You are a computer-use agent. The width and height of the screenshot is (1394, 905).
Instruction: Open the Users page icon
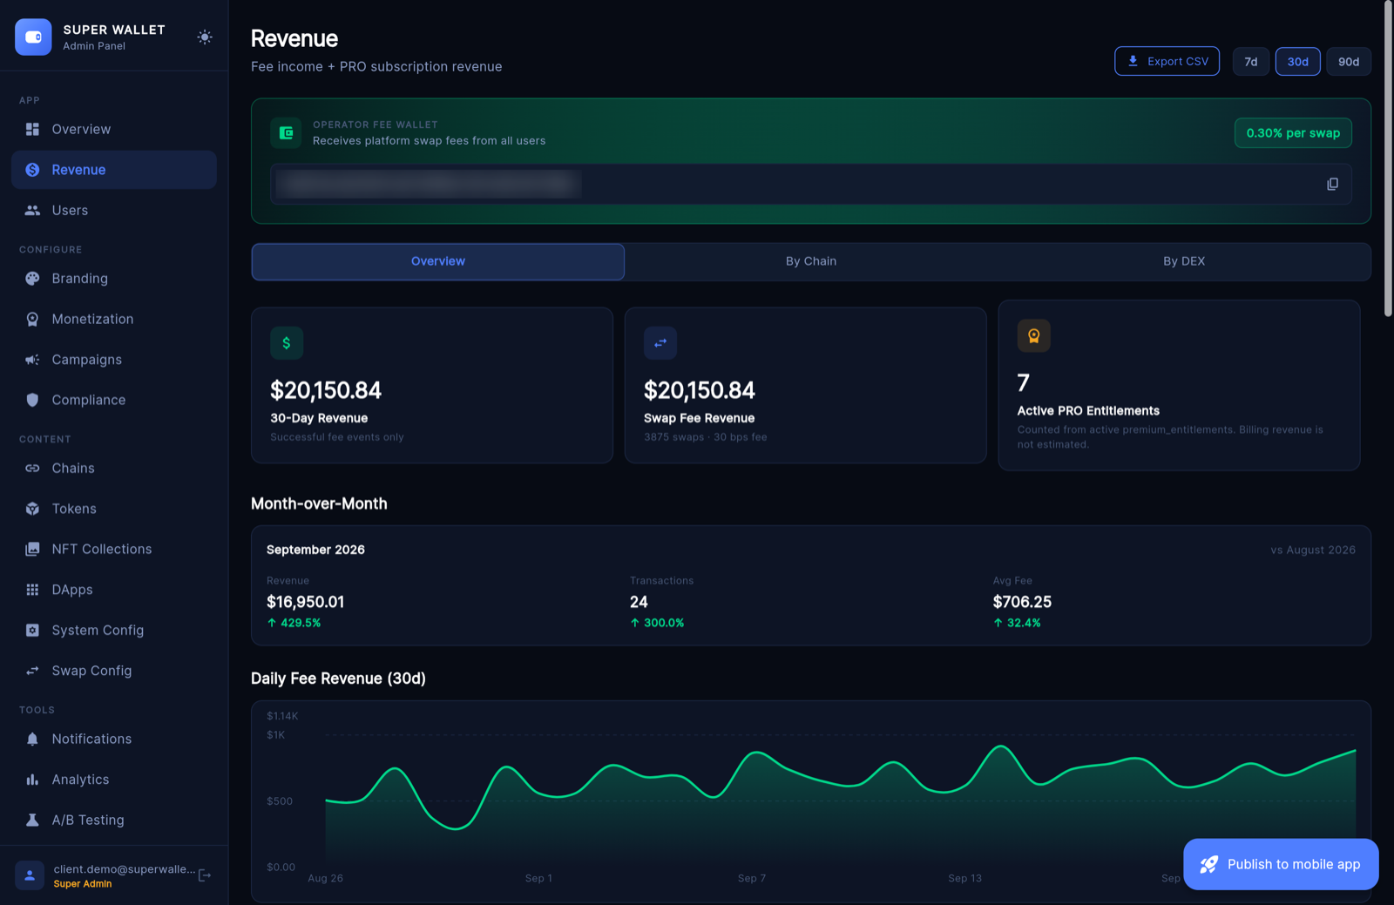[32, 210]
